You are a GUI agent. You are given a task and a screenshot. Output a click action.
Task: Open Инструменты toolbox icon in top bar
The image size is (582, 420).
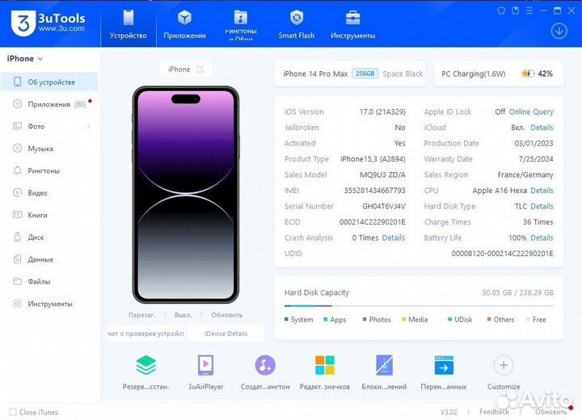tap(352, 18)
